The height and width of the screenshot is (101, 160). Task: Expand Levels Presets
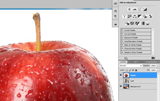122,30
